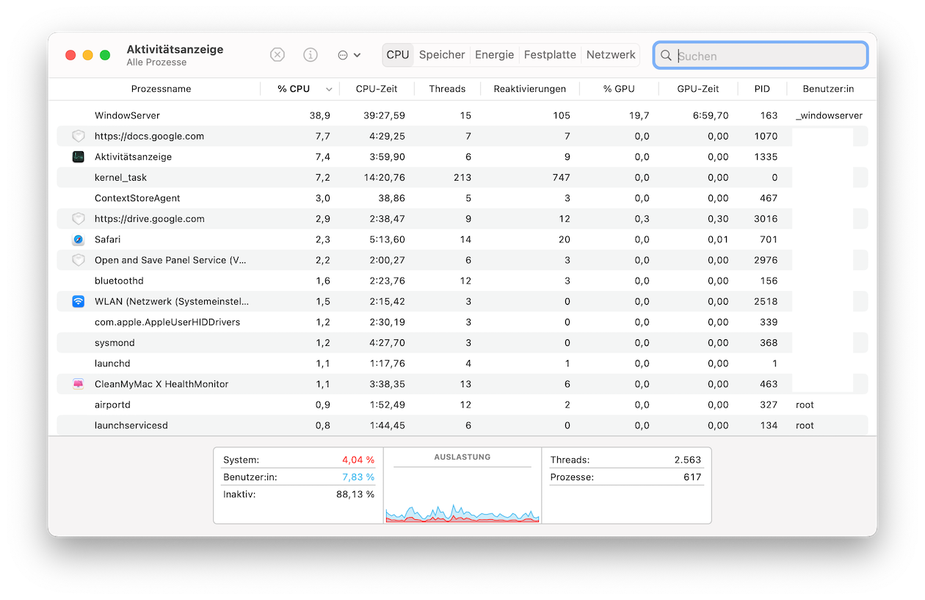925x600 pixels.
Task: Sort by Prozessname column header
Action: 161,89
